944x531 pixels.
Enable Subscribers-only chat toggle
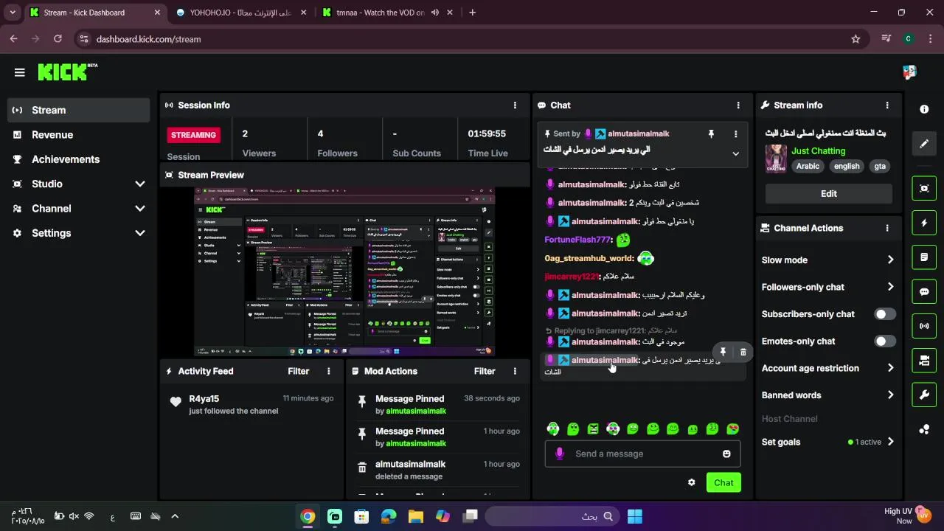point(884,314)
